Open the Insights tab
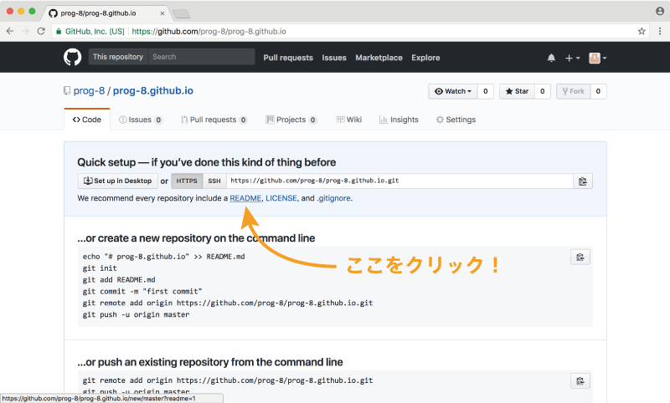Image resolution: width=670 pixels, height=403 pixels. pyautogui.click(x=399, y=120)
